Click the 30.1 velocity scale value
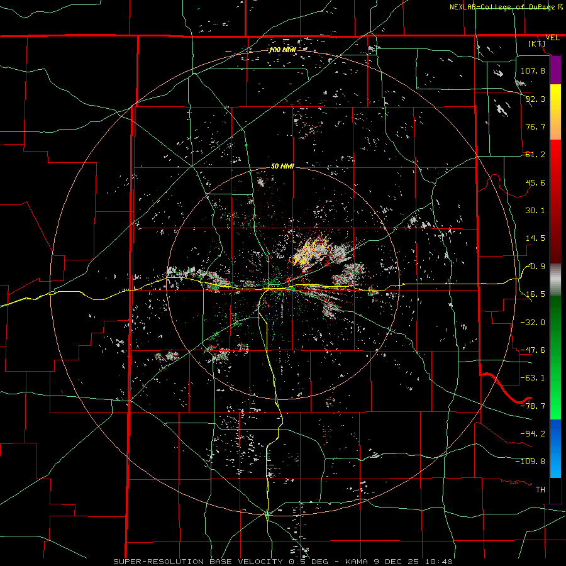Viewport: 566px width, 566px height. 535,211
